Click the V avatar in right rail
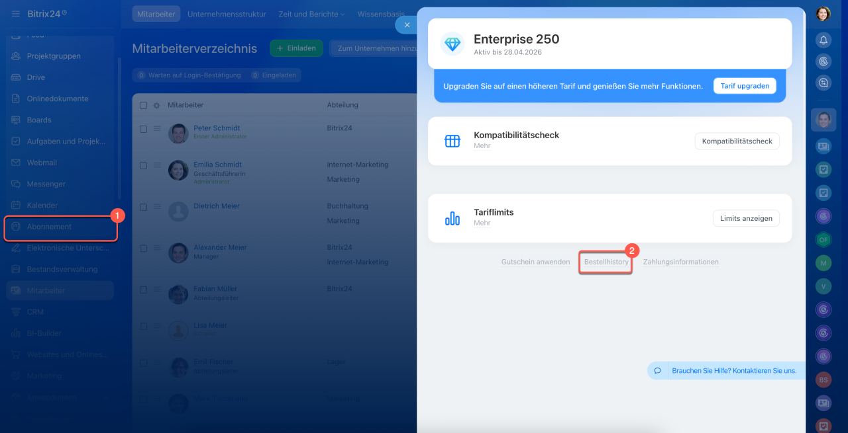Image resolution: width=848 pixels, height=433 pixels. tap(823, 286)
